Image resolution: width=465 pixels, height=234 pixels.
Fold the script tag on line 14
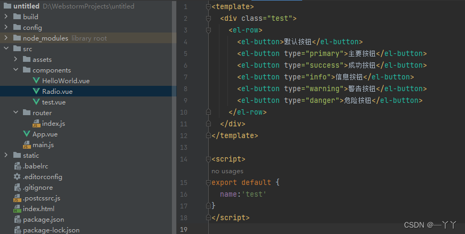coord(209,159)
